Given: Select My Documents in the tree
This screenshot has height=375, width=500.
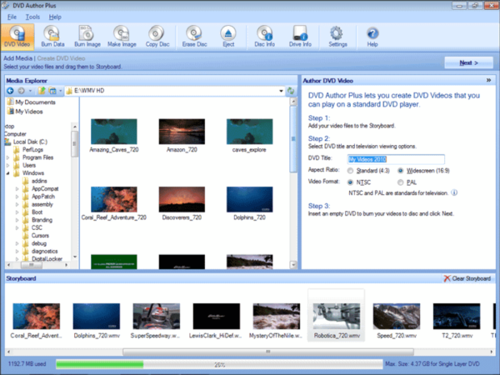Looking at the screenshot, I should [x=32, y=102].
